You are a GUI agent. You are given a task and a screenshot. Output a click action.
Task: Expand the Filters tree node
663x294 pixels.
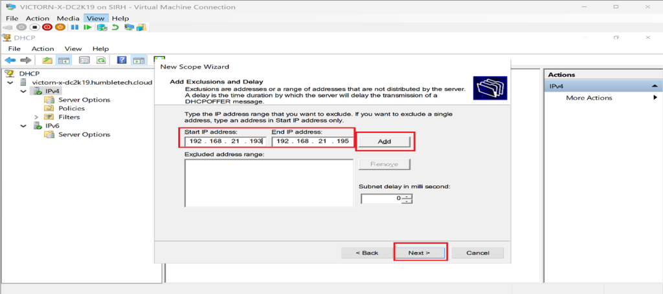36,117
